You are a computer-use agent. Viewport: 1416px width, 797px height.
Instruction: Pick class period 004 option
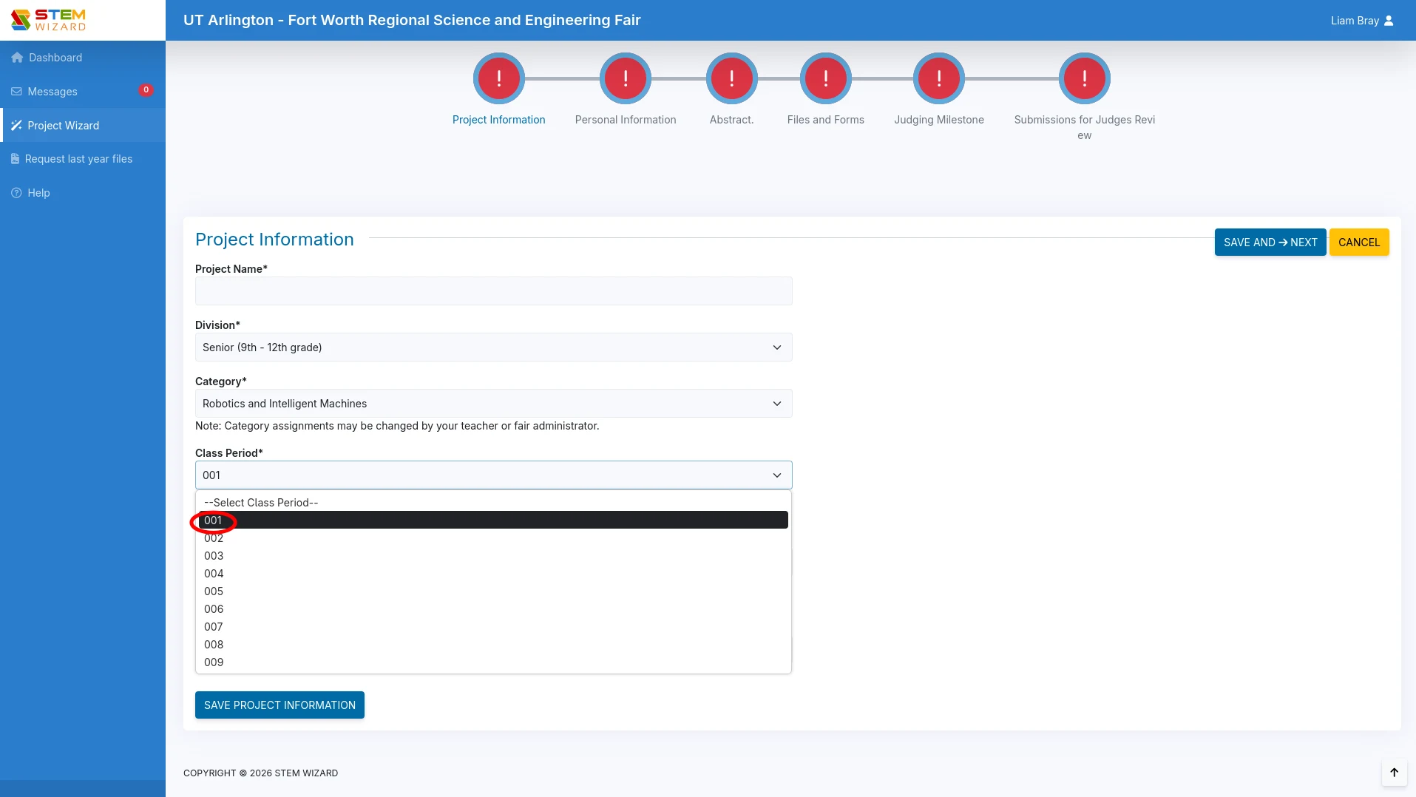493,574
